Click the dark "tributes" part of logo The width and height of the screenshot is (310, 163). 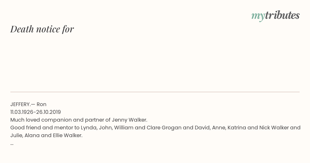pos(282,15)
